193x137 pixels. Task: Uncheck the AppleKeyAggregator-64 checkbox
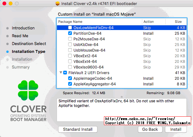click(x=70, y=84)
